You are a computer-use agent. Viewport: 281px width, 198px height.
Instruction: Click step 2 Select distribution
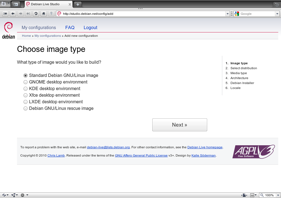(244, 68)
